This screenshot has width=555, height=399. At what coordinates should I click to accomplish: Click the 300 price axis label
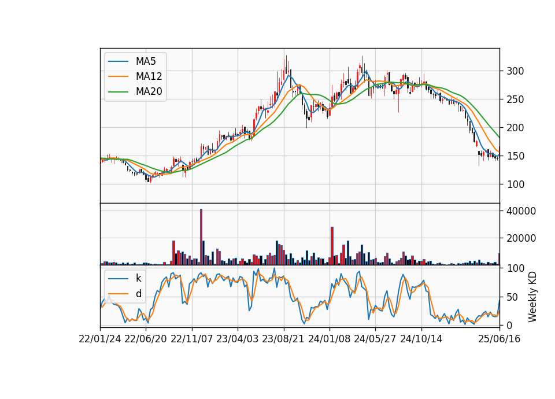(515, 71)
